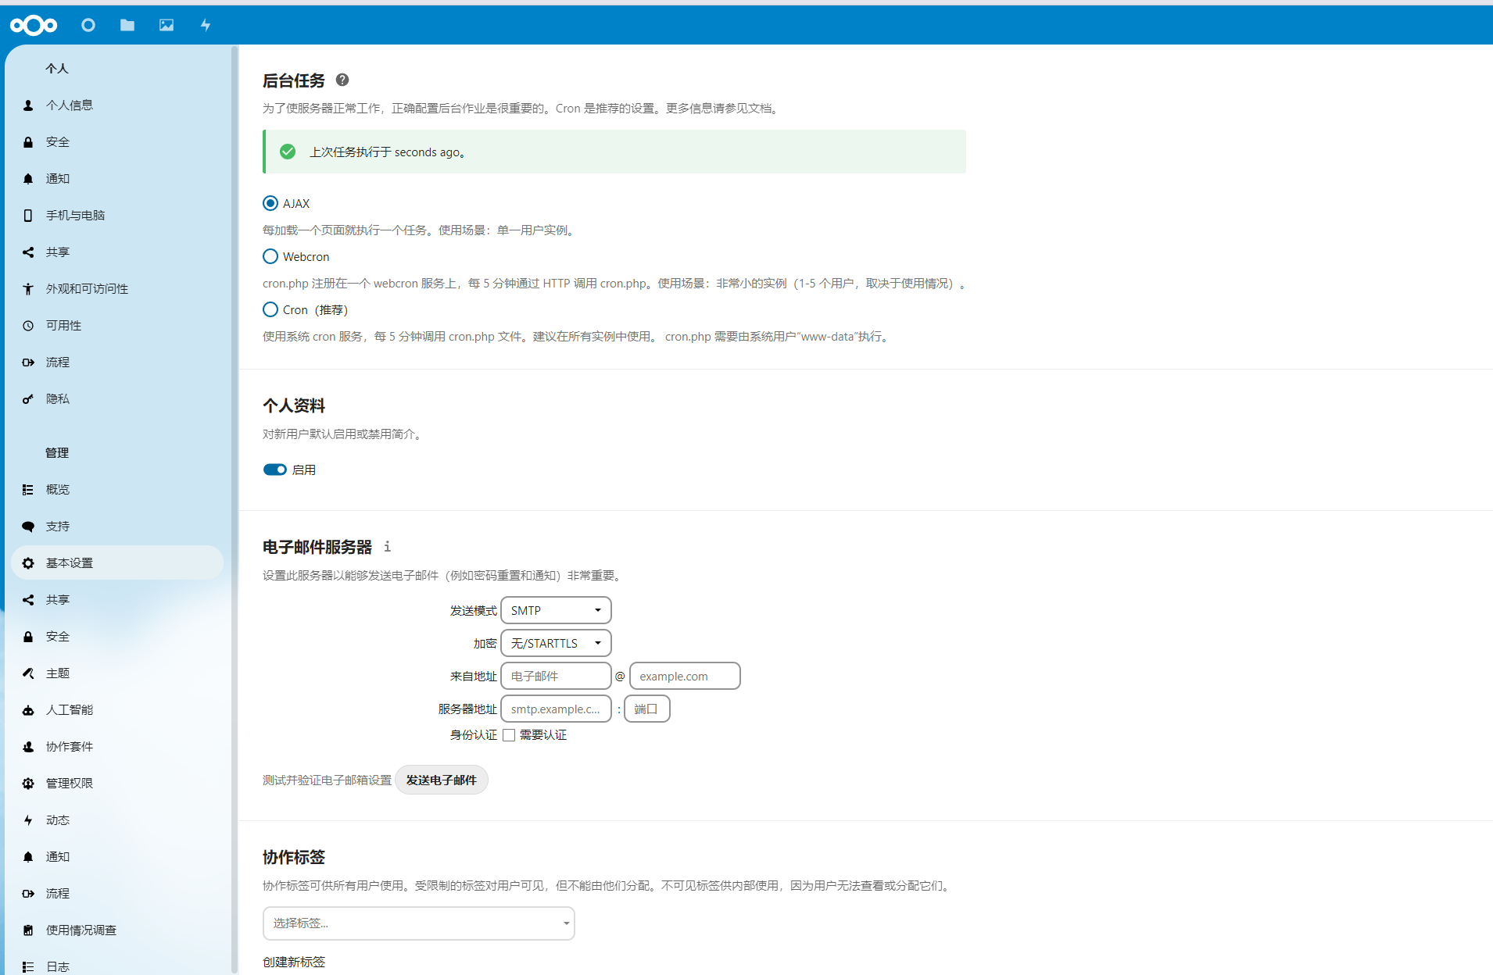Open 管理权限 settings page
The width and height of the screenshot is (1493, 975).
[x=117, y=784]
